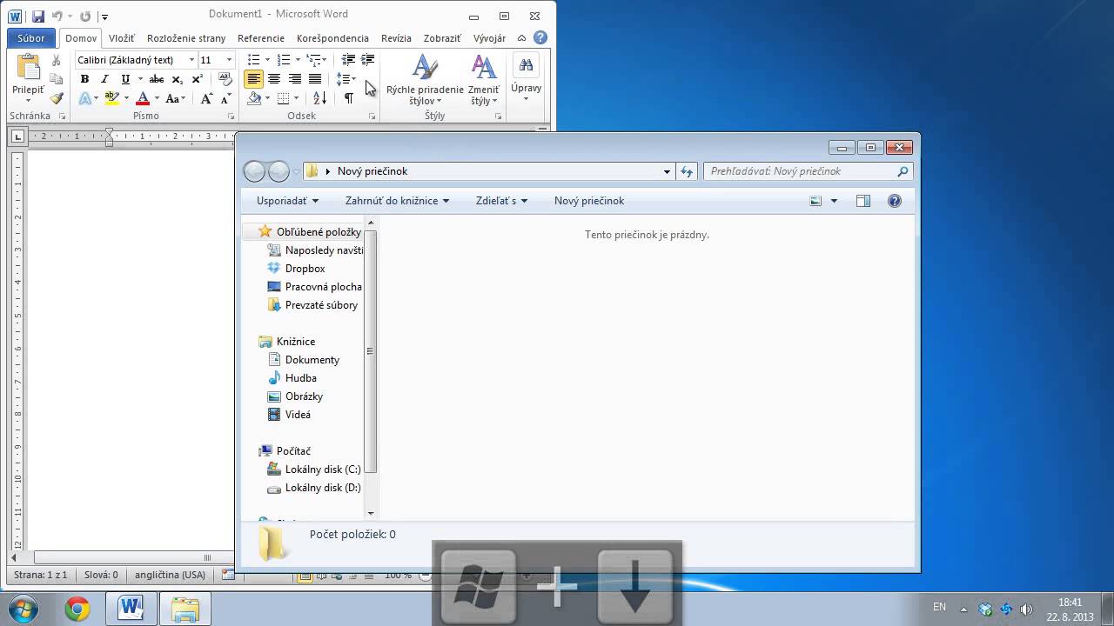Toggle underline formatting

125,79
